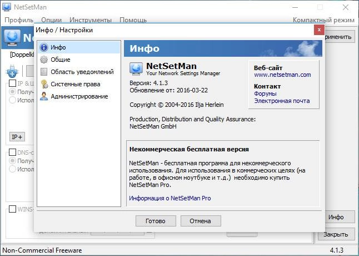Close the Инфо / Настройки dialog
Image resolution: width=359 pixels, height=256 pixels.
pos(319,30)
